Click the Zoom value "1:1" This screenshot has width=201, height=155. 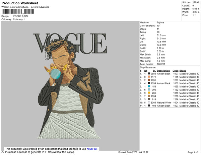point(194,15)
